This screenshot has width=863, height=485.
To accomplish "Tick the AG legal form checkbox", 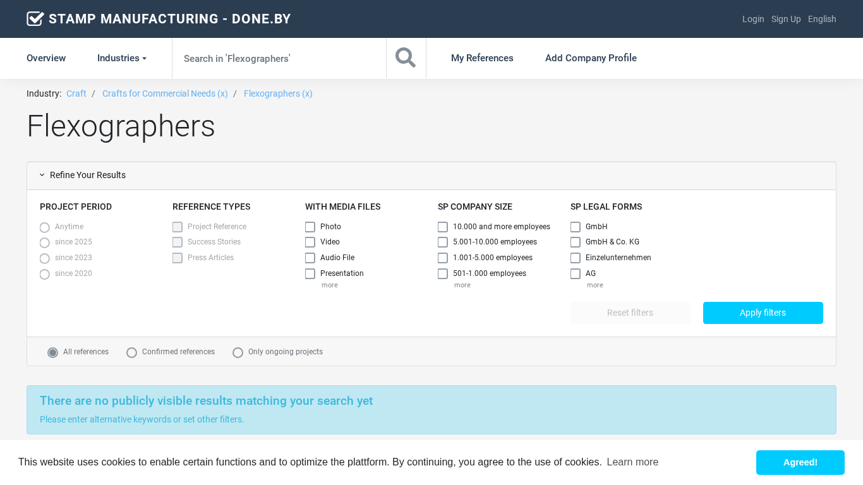I will [576, 274].
